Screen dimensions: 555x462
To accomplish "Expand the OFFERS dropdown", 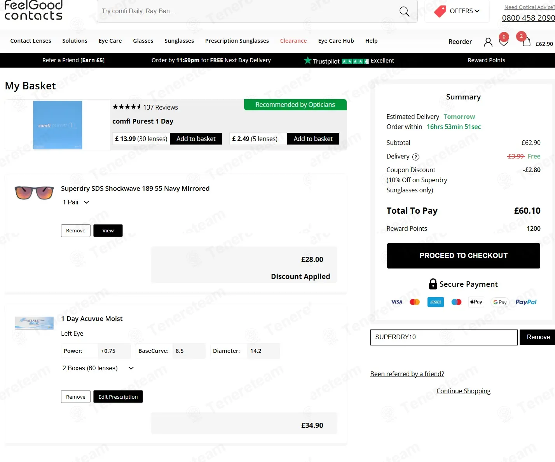I will (x=464, y=11).
